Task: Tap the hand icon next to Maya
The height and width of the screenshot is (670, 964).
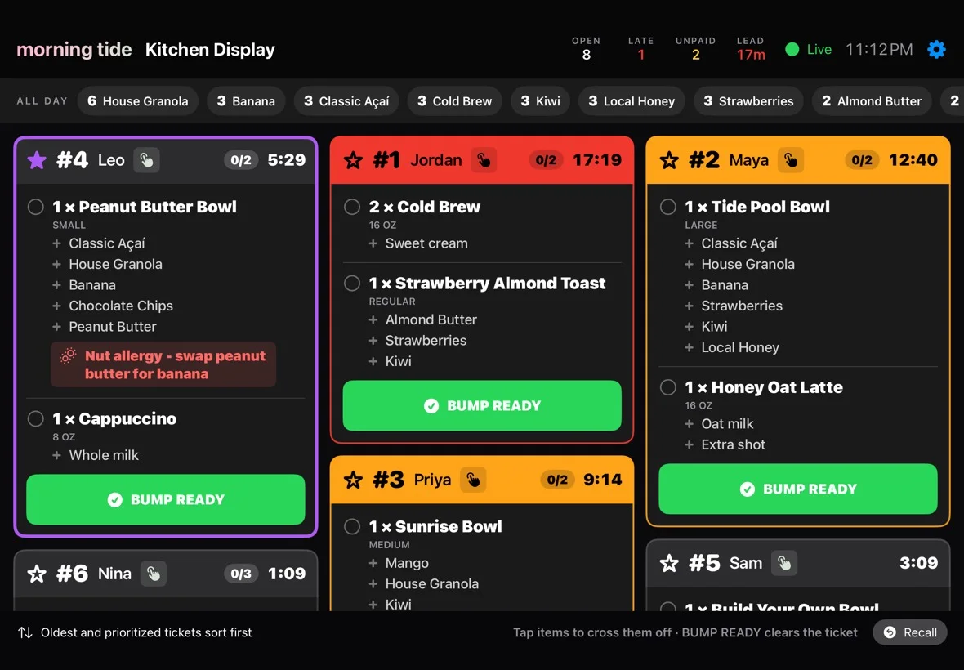Action: tap(791, 160)
